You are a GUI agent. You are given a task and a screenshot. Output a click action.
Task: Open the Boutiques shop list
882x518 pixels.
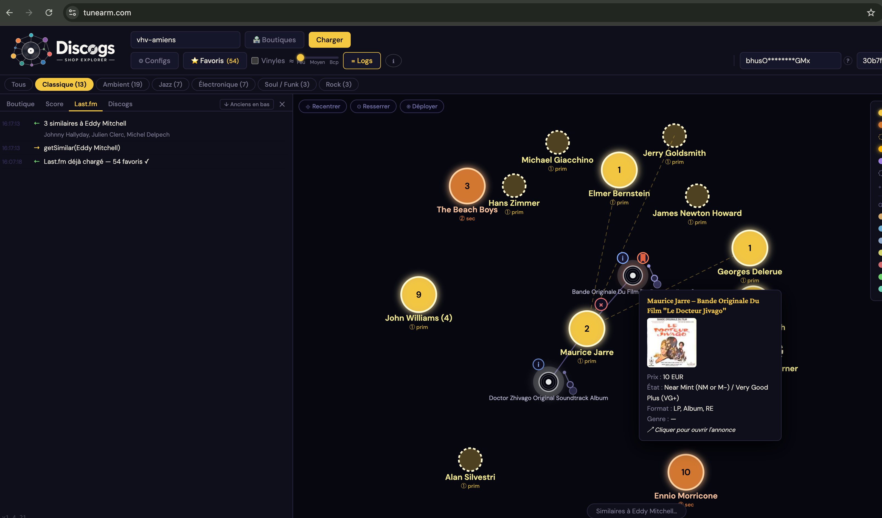(274, 40)
